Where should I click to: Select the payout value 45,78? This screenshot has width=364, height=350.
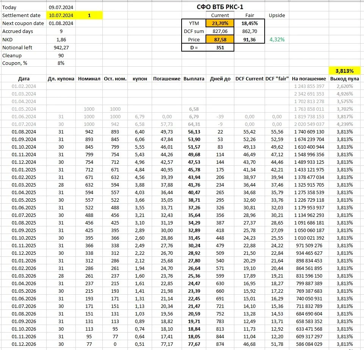click(x=194, y=170)
